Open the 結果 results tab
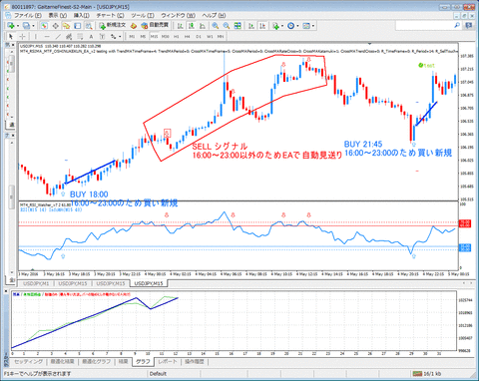The height and width of the screenshot is (381, 479). click(x=124, y=362)
